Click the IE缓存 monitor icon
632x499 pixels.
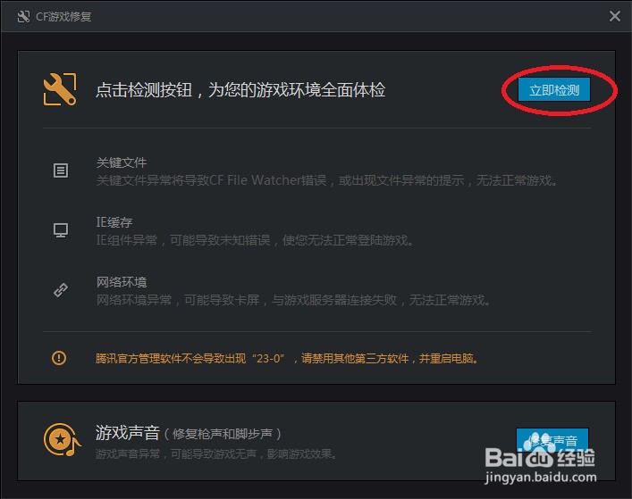[x=61, y=230]
